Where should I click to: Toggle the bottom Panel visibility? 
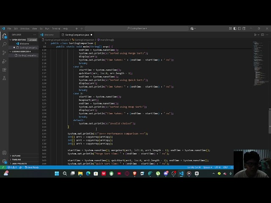(x=239, y=28)
